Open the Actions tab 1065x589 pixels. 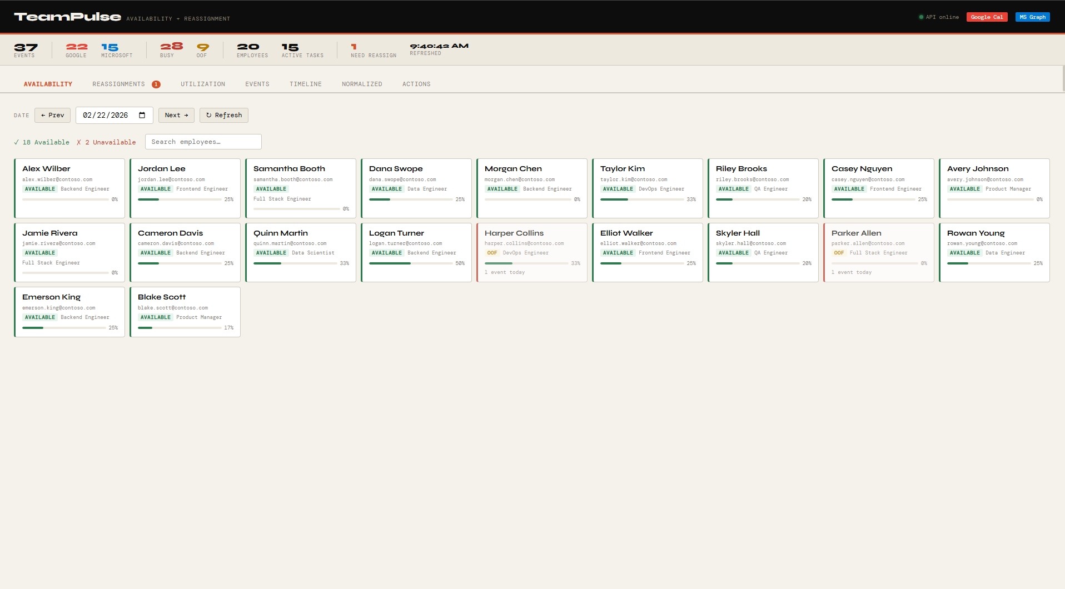click(x=416, y=84)
